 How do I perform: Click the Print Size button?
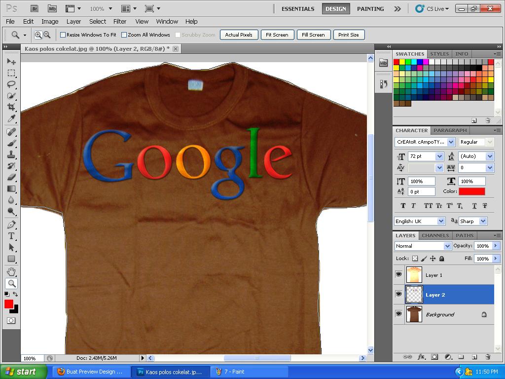click(349, 35)
